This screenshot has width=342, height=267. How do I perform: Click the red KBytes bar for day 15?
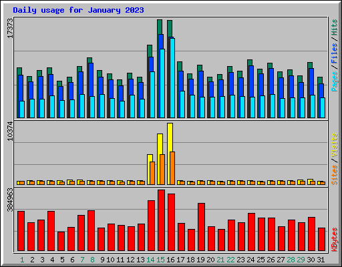(161, 220)
